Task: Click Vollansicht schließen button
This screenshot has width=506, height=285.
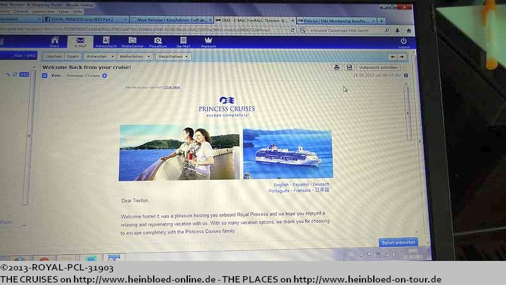Action: (378, 68)
